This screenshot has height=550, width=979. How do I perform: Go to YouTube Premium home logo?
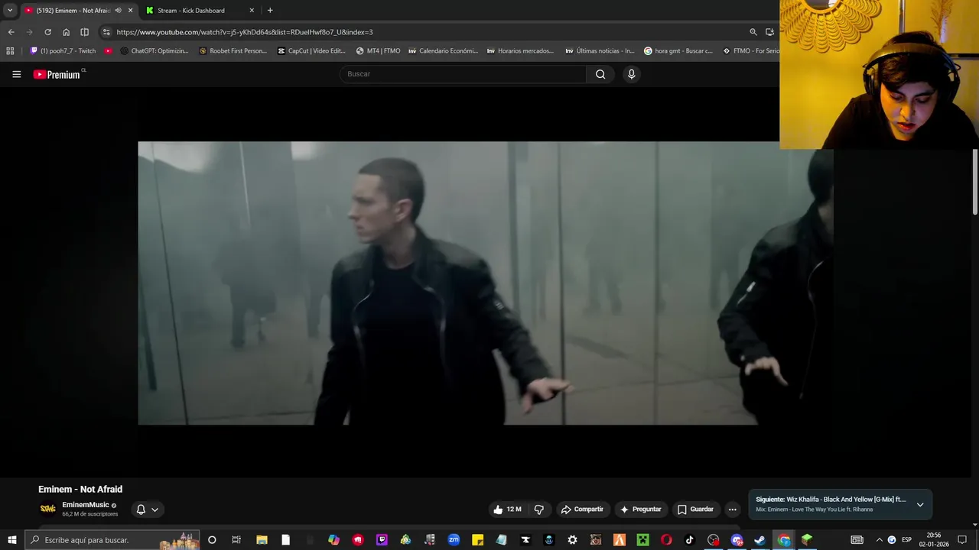pyautogui.click(x=57, y=74)
